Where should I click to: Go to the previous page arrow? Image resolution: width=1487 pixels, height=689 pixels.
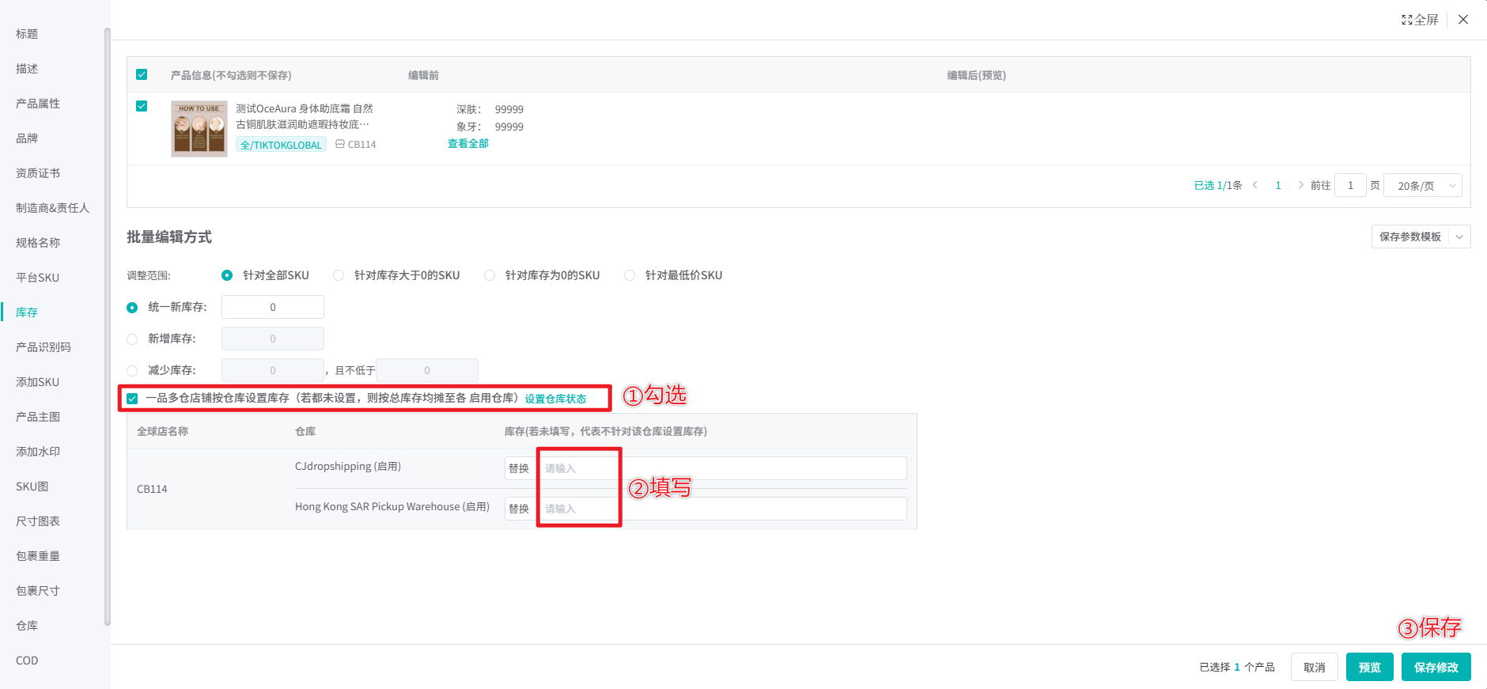point(1255,185)
